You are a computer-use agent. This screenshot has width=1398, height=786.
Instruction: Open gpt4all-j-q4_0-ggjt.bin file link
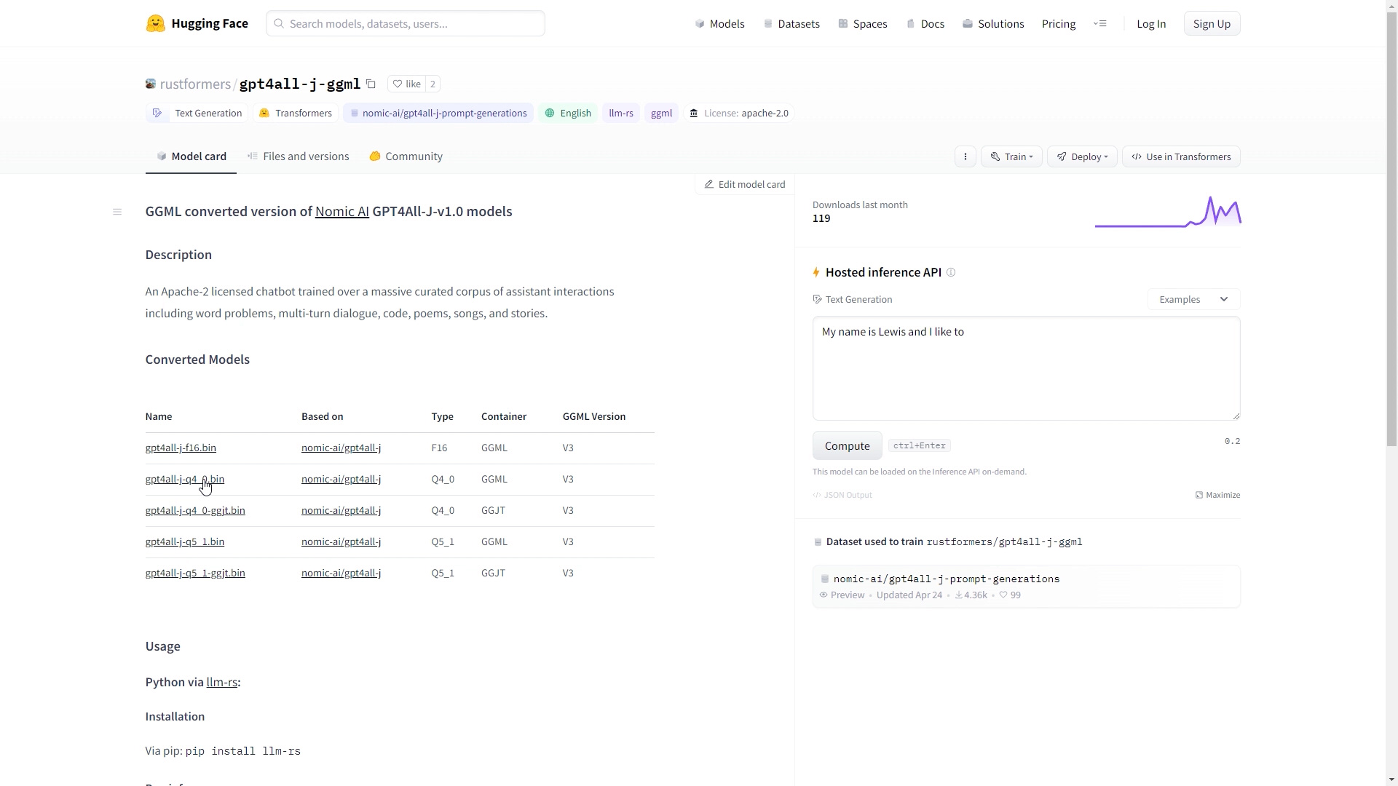pos(195,511)
